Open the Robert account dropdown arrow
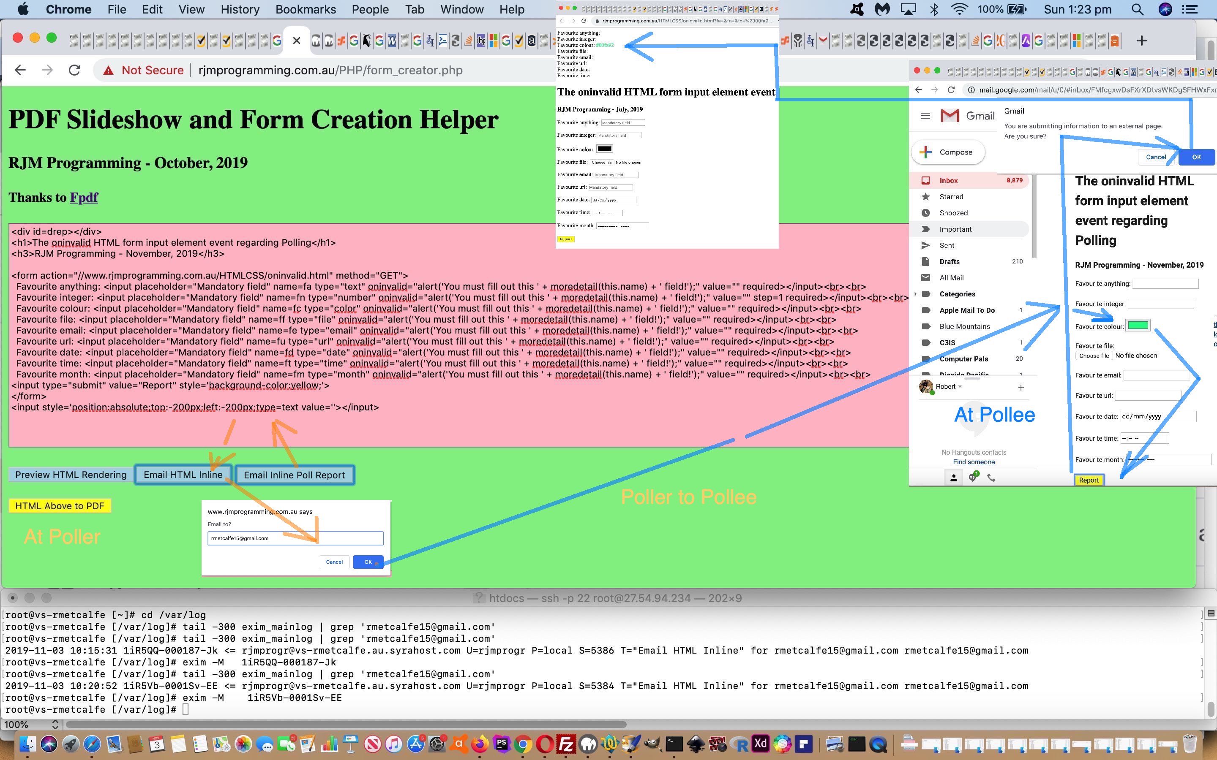The height and width of the screenshot is (760, 1217). 960,386
